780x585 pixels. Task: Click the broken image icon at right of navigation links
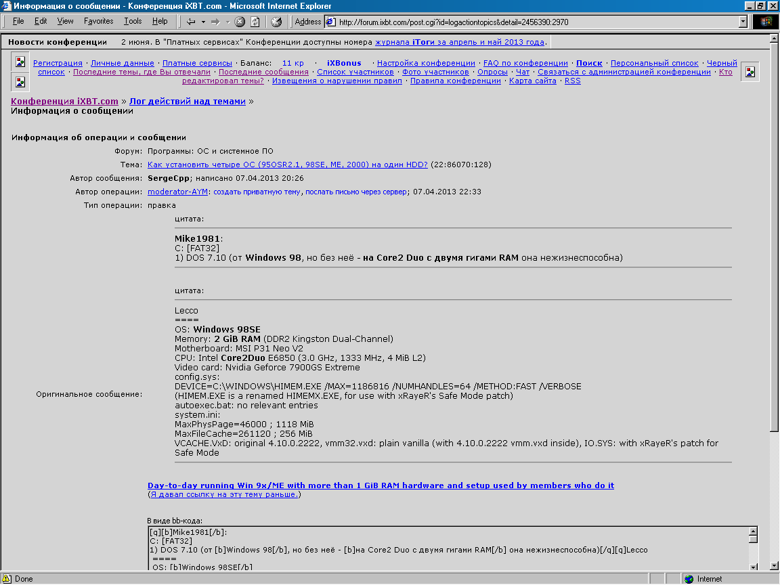(750, 72)
